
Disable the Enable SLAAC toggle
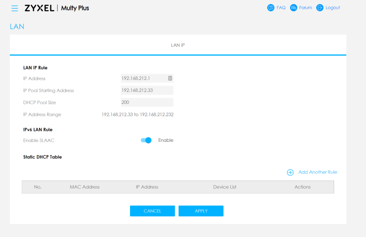[x=146, y=140]
